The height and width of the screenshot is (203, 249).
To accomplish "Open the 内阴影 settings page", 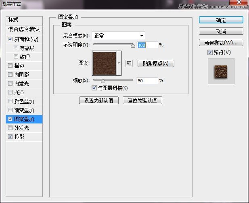I will tap(22, 75).
